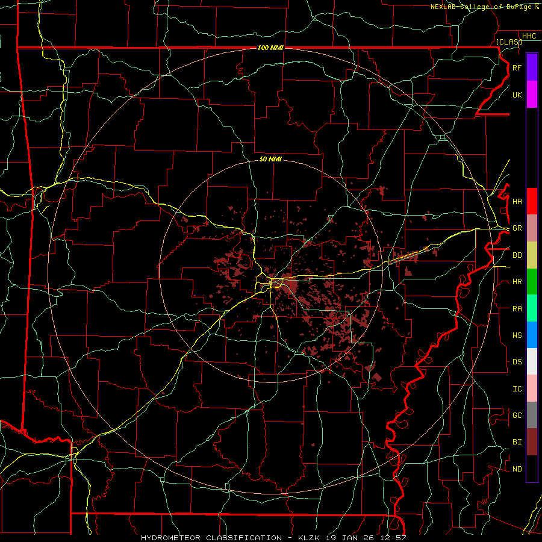This screenshot has height=542, width=542.
Task: Click the dark green HR legend swatch
Action: [532, 282]
